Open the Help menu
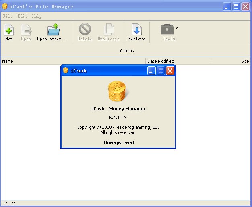Viewport: 252px width, 207px height. [x=37, y=16]
